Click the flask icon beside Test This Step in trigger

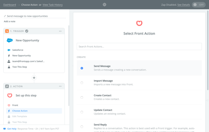(x=9, y=67)
